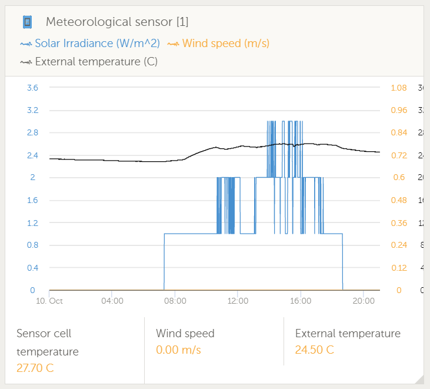This screenshot has height=389, width=430.
Task: Click the black External temperature legend line icon
Action: coord(26,61)
